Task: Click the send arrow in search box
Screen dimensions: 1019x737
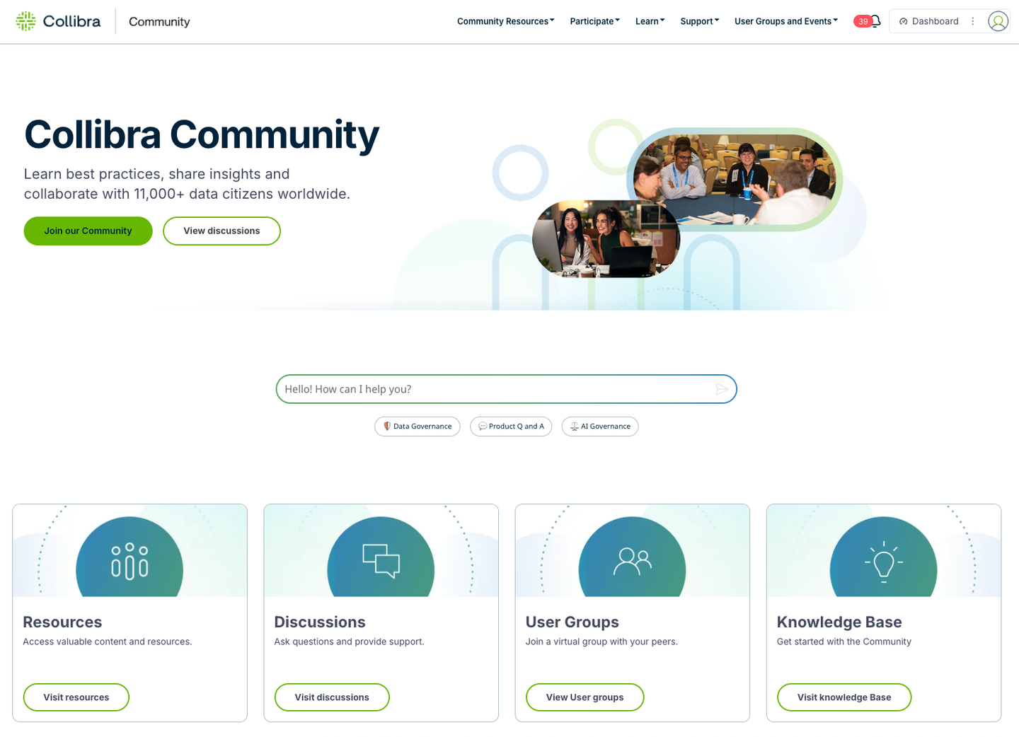Action: (x=721, y=389)
